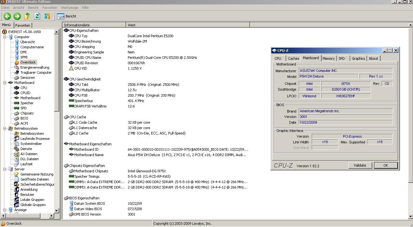Select DLL Dateien tree entry
This screenshot has width=413, height=227.
click(x=29, y=159)
